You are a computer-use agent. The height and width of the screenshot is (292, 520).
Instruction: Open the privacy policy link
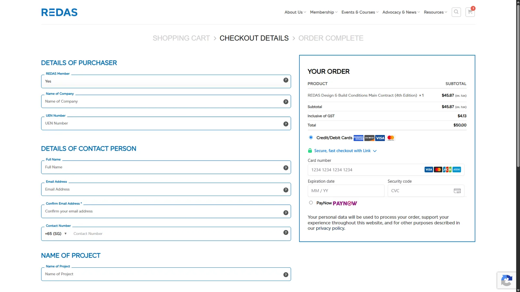pyautogui.click(x=330, y=228)
